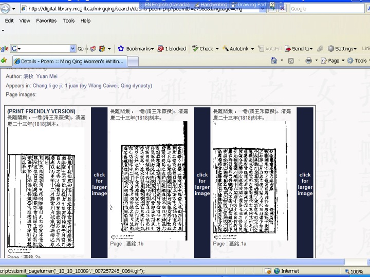The width and height of the screenshot is (370, 277).
Task: Click the PRINT FRIENDLY VERSION link
Action: [41, 111]
